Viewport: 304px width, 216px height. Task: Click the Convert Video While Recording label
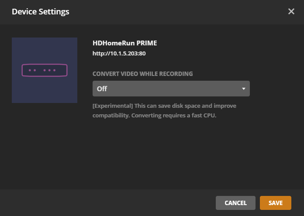click(143, 74)
